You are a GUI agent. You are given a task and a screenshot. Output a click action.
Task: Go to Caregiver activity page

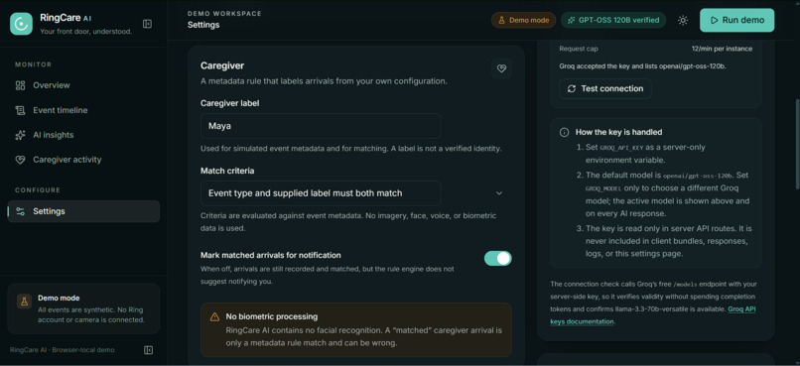(83, 160)
